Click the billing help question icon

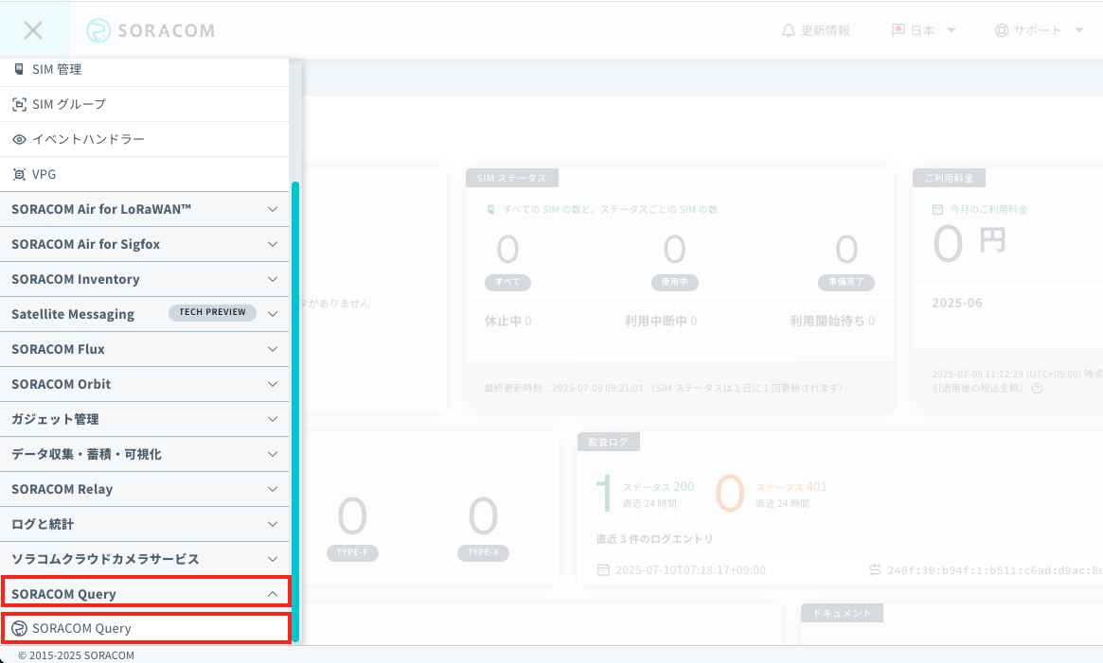pyautogui.click(x=1037, y=388)
